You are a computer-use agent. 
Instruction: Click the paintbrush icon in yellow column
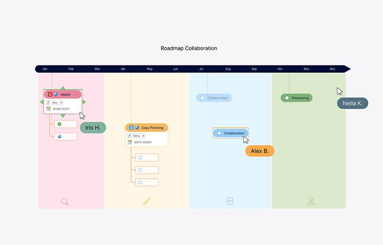[x=147, y=201]
